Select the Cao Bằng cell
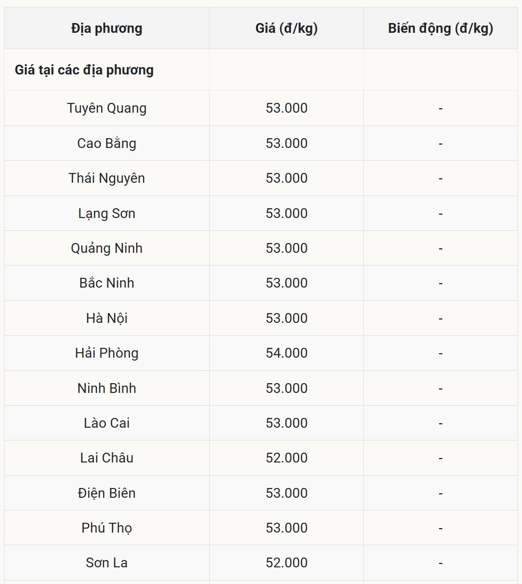The height and width of the screenshot is (584, 522). pyautogui.click(x=107, y=144)
